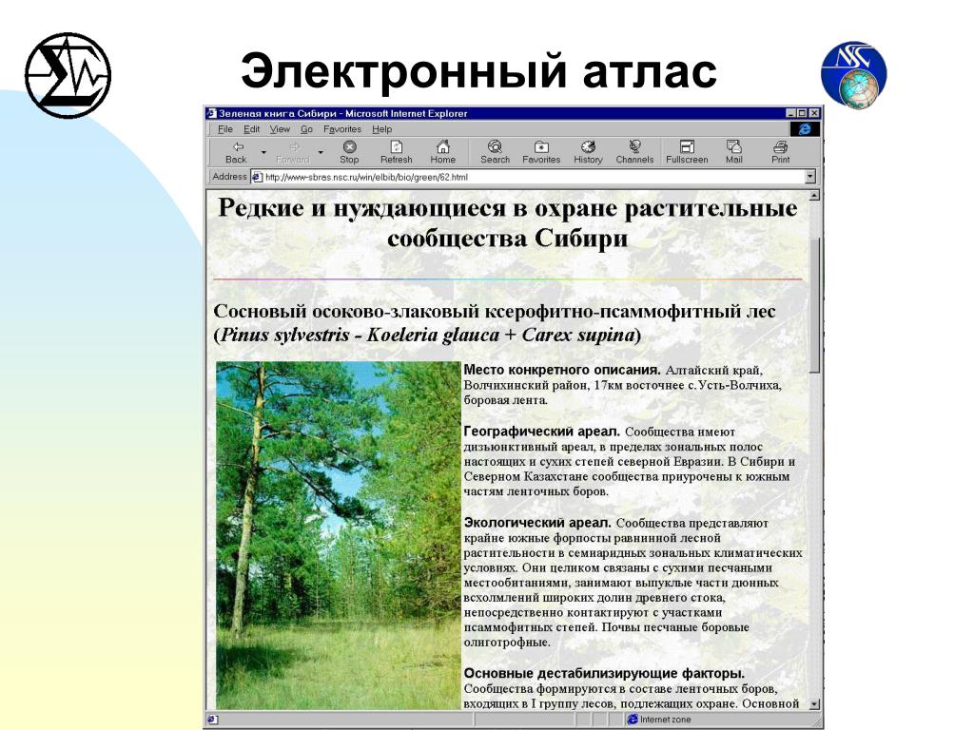The height and width of the screenshot is (730, 974).
Task: Open the Edit menu
Action: point(251,129)
